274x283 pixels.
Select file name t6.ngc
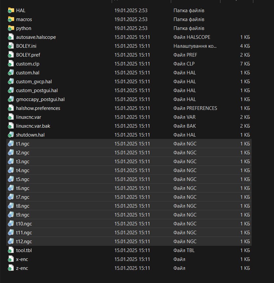pyautogui.click(x=23, y=188)
